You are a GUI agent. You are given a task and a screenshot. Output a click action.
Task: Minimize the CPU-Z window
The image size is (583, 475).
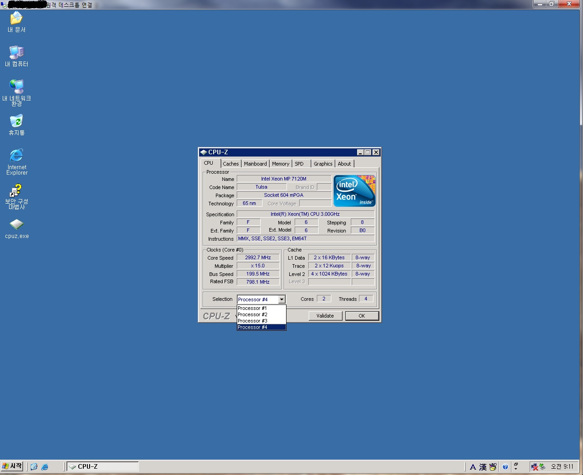tap(360, 152)
